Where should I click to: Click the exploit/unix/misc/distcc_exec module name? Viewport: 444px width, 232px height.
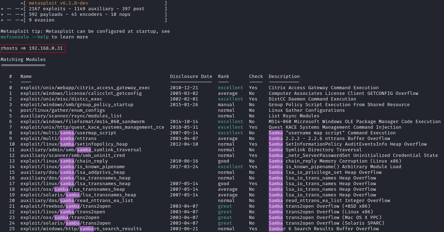(62, 99)
